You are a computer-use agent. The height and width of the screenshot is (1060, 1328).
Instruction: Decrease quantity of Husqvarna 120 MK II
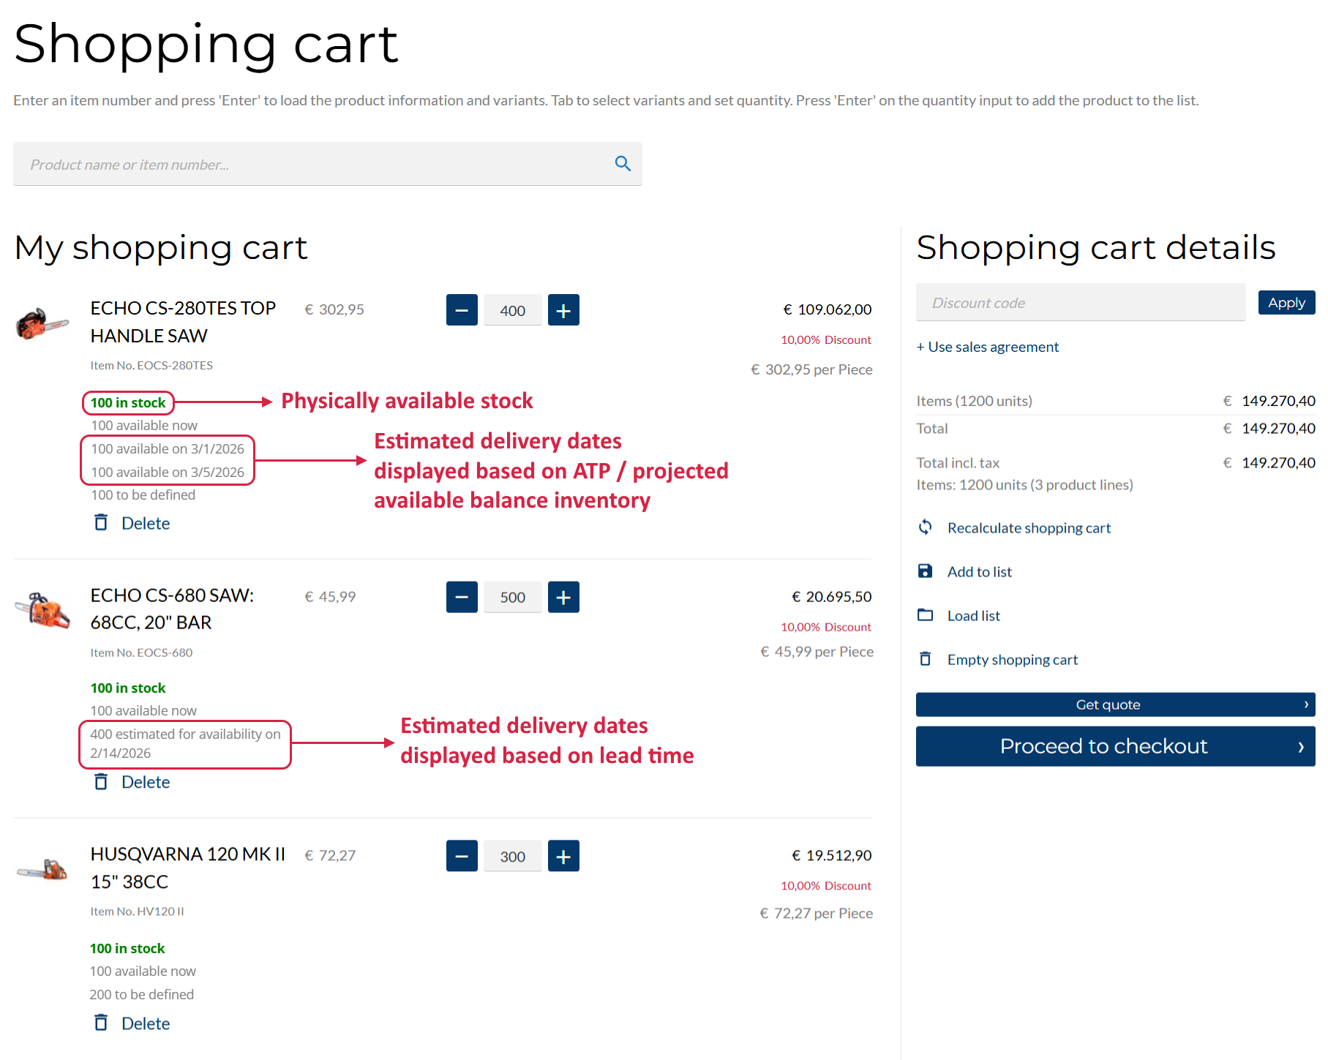pyautogui.click(x=462, y=856)
